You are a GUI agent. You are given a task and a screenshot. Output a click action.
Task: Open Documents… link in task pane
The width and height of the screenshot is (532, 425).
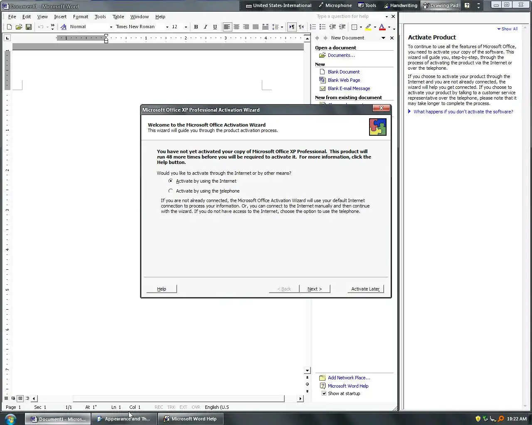click(341, 55)
